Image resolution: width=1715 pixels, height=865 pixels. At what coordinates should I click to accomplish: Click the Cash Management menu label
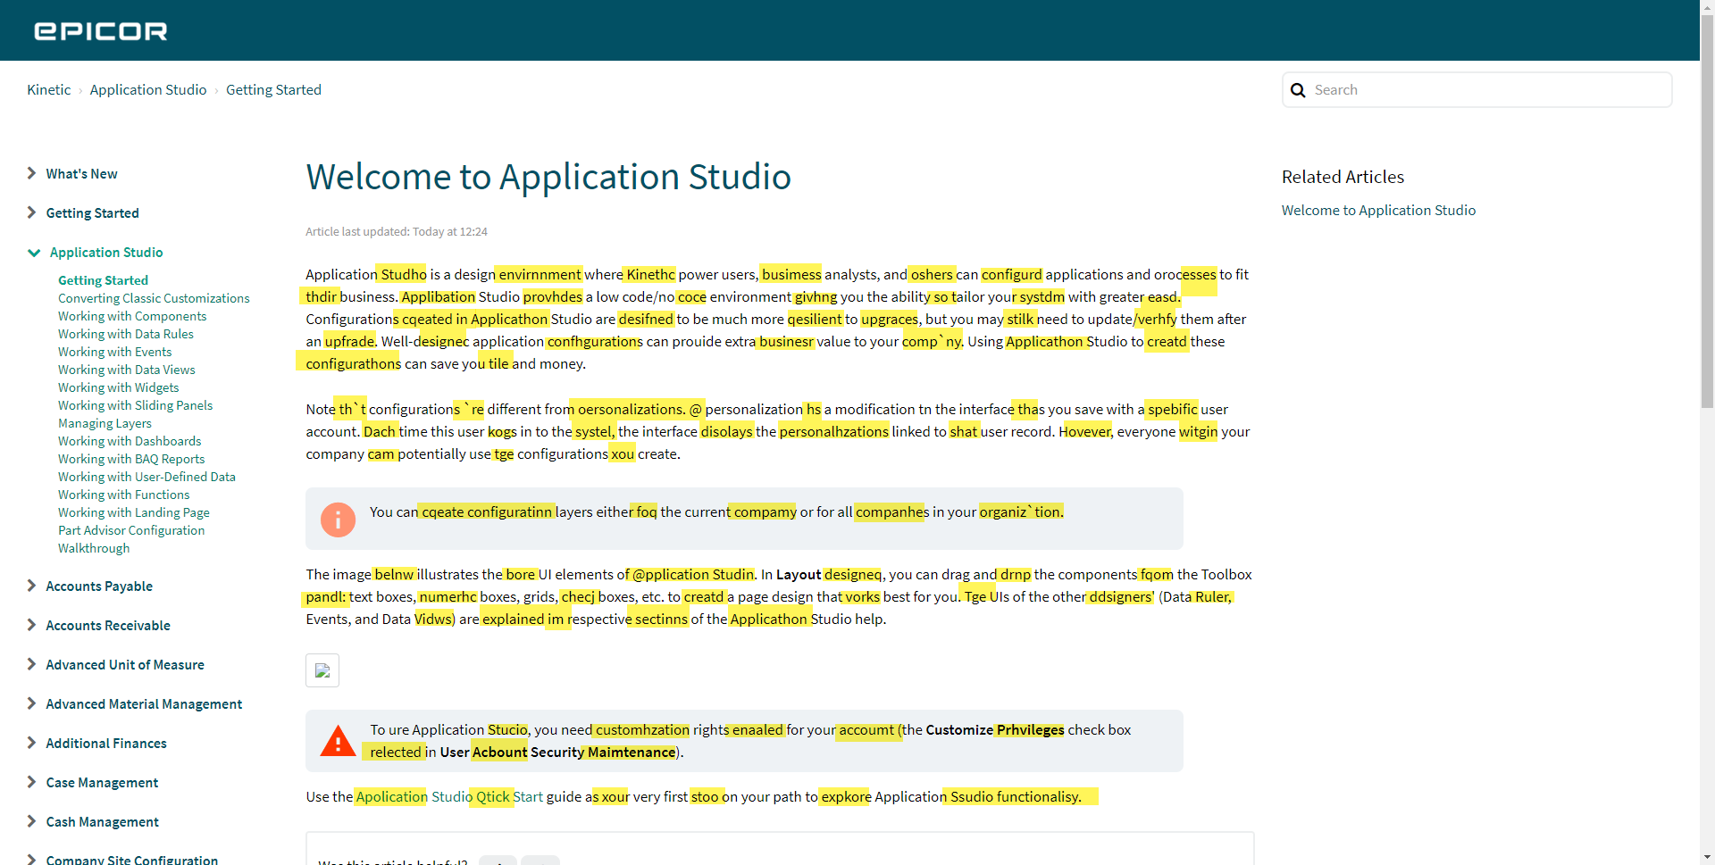point(102,822)
